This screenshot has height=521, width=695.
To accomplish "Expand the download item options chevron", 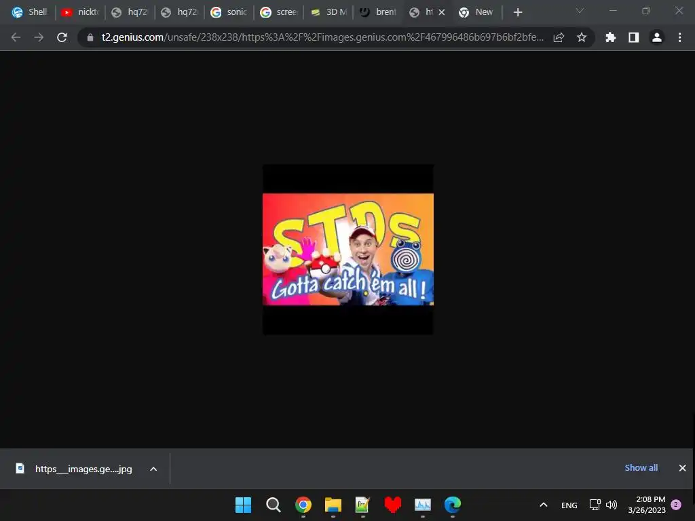I will (x=153, y=469).
